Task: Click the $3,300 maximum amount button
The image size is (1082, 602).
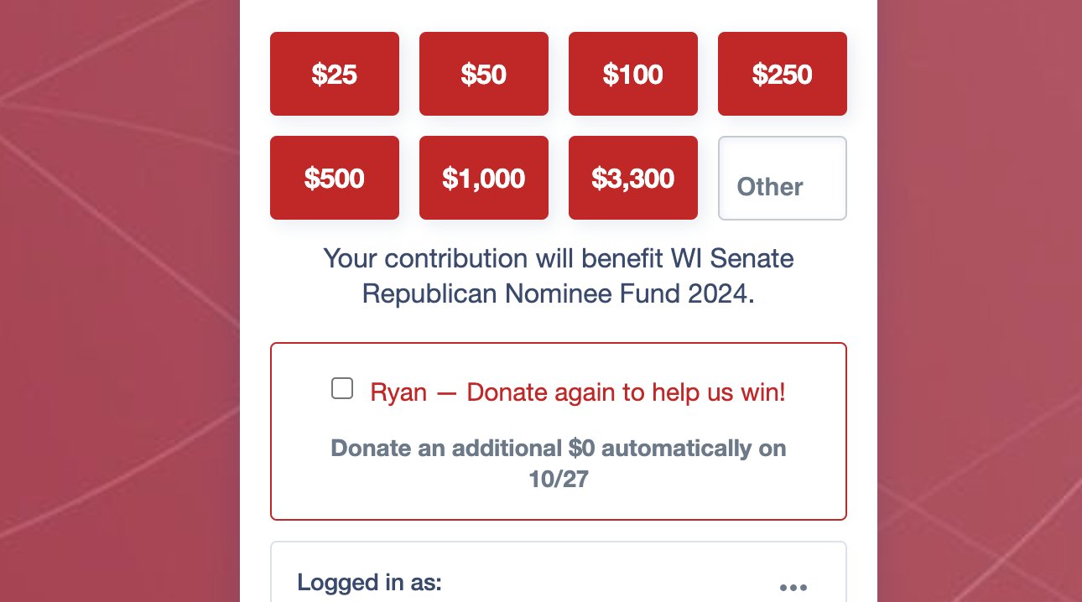Action: tap(633, 178)
